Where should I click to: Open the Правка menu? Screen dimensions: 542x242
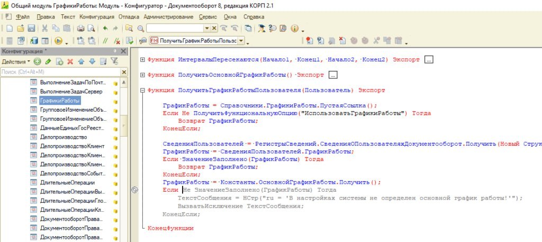(x=46, y=16)
